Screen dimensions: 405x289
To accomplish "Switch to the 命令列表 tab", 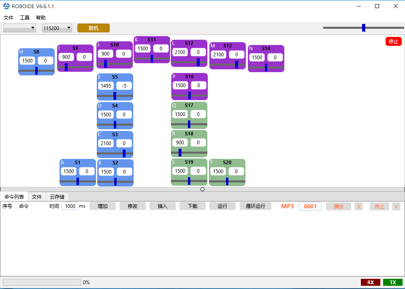I will point(14,197).
